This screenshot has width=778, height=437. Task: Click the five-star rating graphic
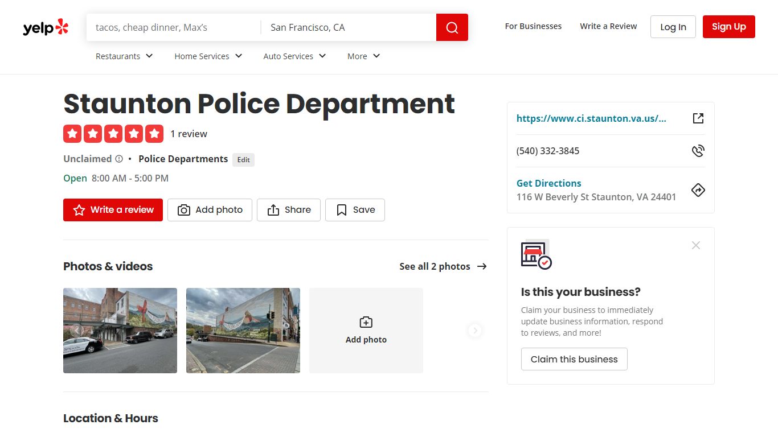[x=113, y=134]
